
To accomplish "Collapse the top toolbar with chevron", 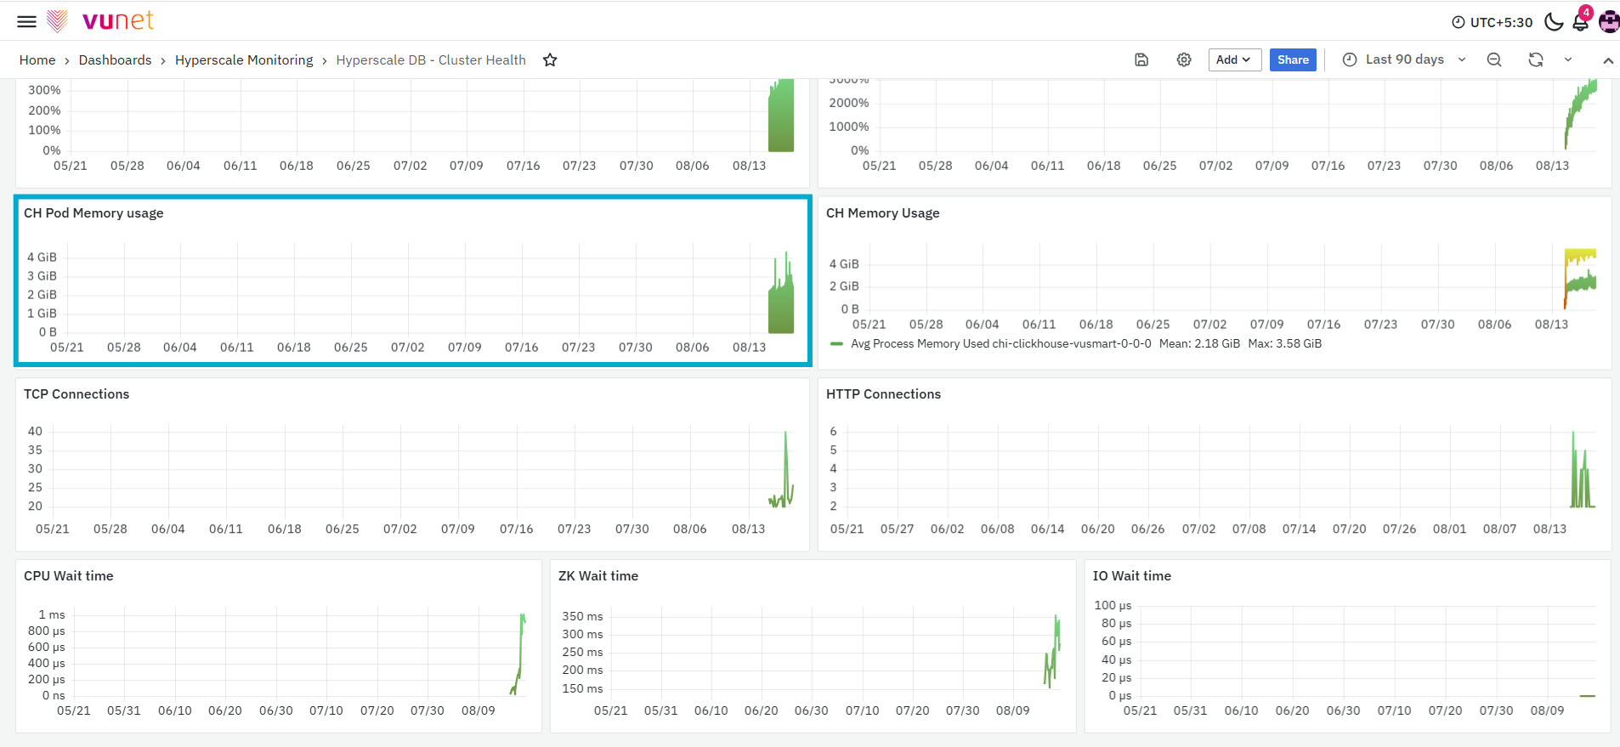I will coord(1608,60).
